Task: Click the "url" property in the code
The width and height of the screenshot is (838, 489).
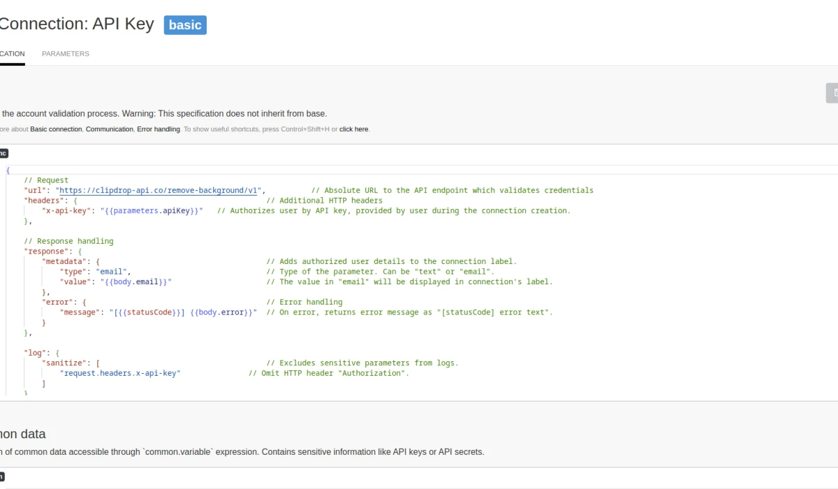Action: (x=33, y=190)
